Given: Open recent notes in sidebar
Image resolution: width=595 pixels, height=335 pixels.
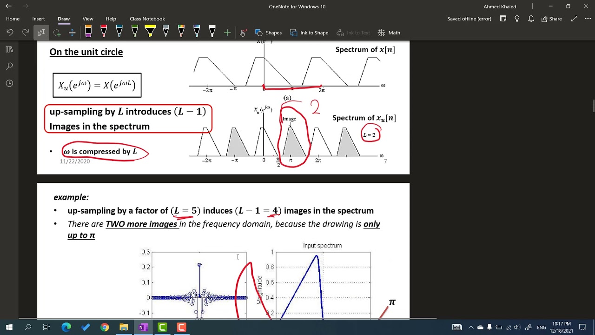Looking at the screenshot, I should click(x=9, y=83).
